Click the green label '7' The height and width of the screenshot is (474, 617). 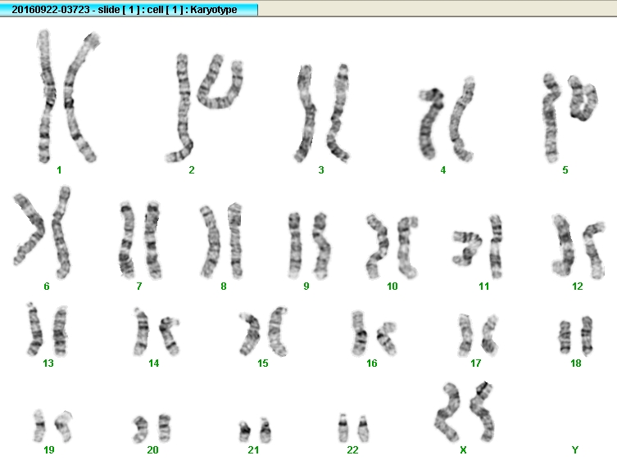[x=139, y=287]
